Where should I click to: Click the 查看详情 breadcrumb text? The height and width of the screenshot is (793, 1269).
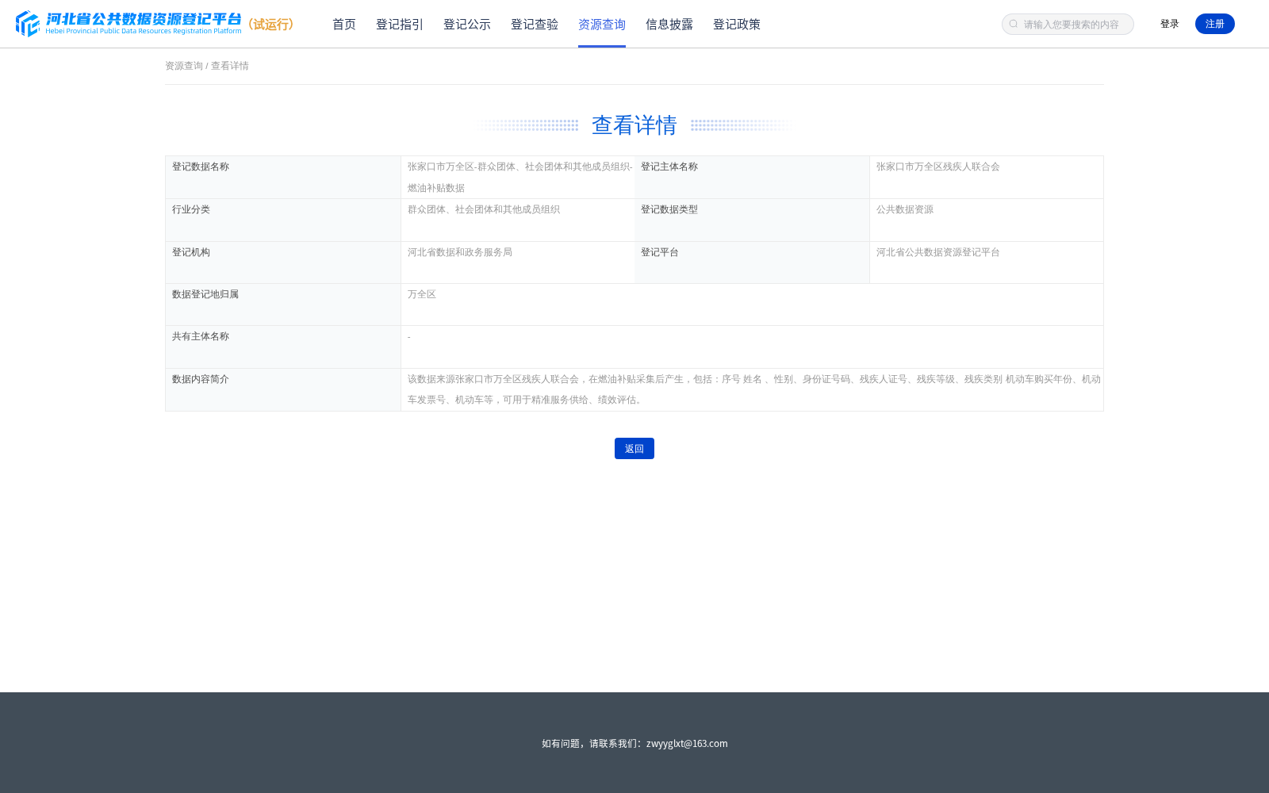(x=230, y=66)
